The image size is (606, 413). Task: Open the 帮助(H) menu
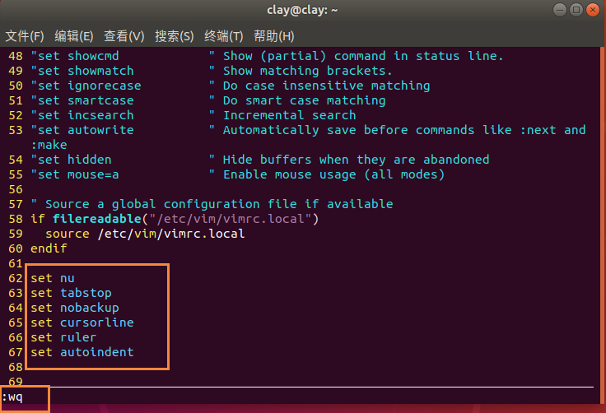(x=273, y=36)
